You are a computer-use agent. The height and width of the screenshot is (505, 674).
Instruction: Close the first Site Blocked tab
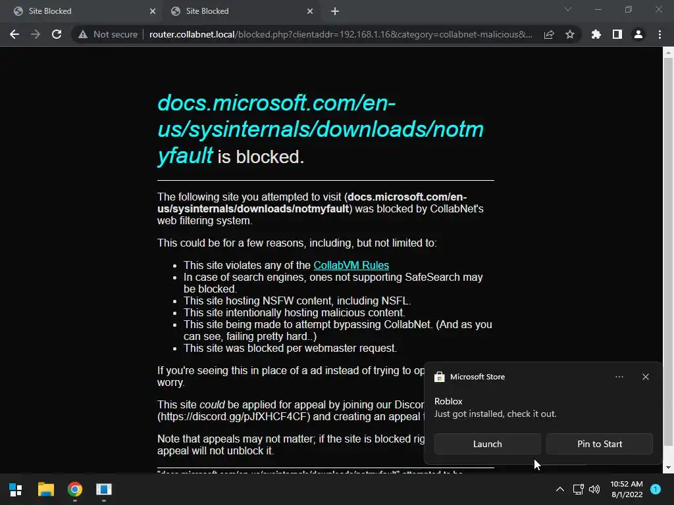coord(153,11)
